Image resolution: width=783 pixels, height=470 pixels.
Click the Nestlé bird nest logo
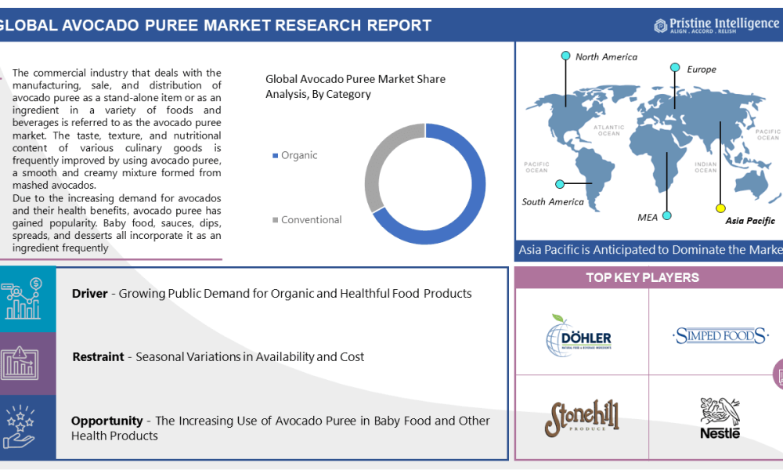click(720, 418)
